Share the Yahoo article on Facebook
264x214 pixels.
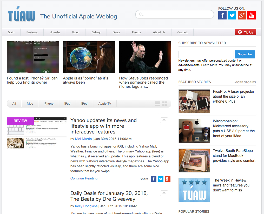coord(154,179)
